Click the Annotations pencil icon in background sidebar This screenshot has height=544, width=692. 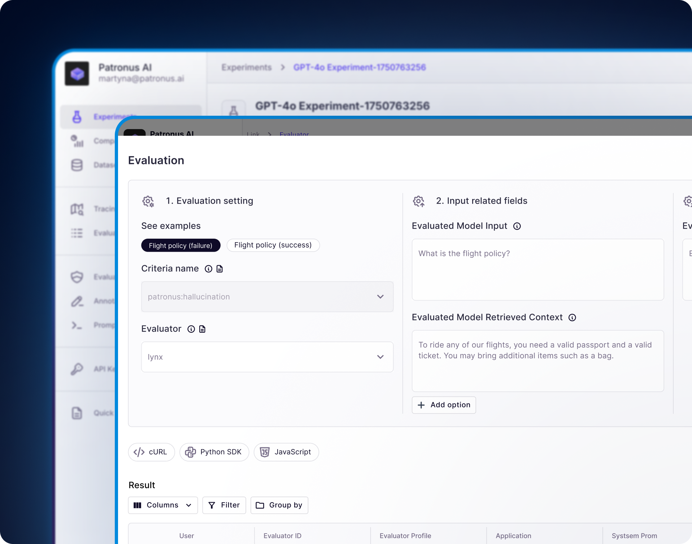point(77,301)
